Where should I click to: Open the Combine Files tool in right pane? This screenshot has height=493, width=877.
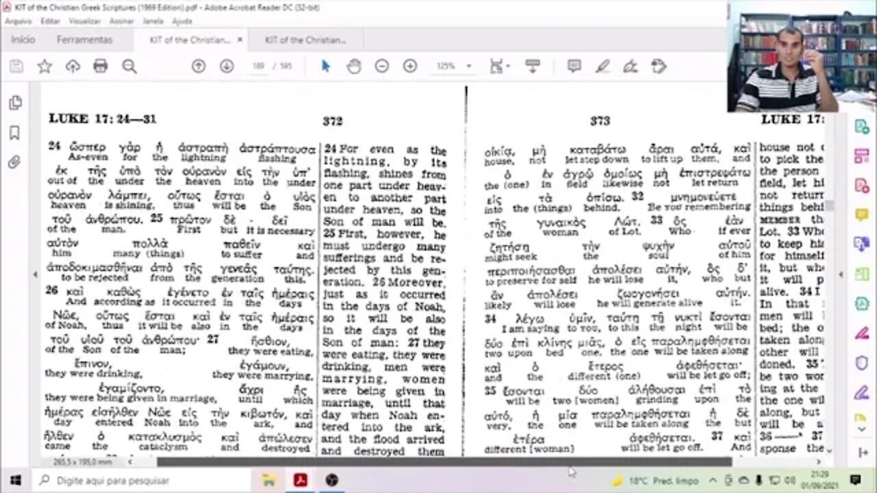click(x=861, y=244)
